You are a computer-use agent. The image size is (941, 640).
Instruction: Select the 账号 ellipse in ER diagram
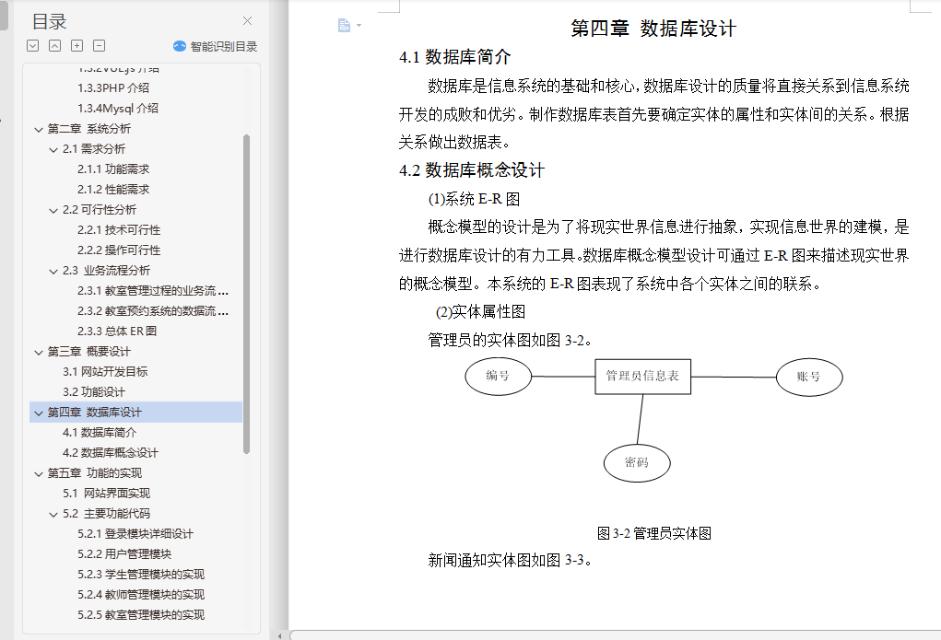pyautogui.click(x=809, y=378)
